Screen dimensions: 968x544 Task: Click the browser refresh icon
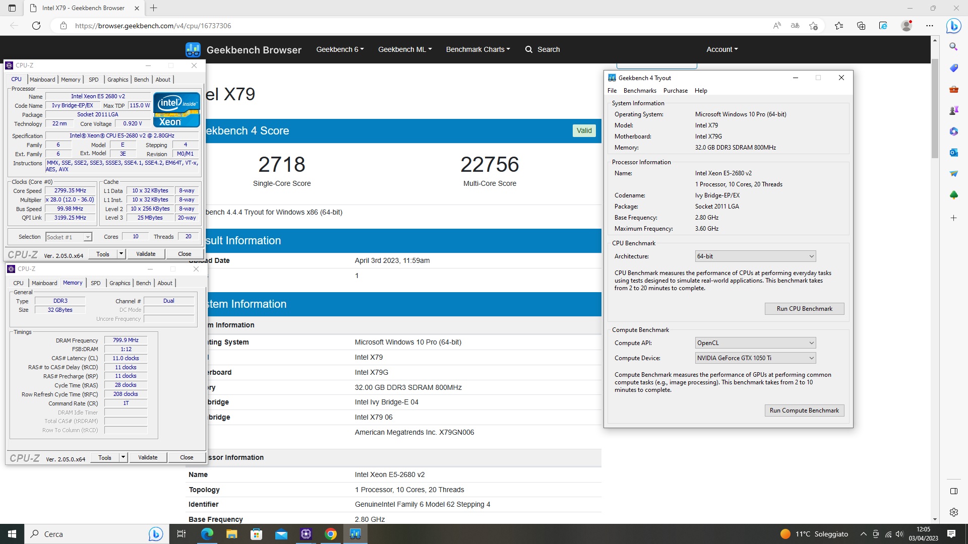click(x=36, y=26)
